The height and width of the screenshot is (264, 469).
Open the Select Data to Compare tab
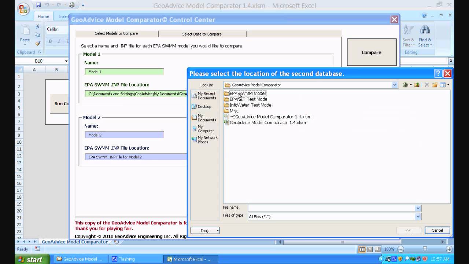(x=202, y=34)
